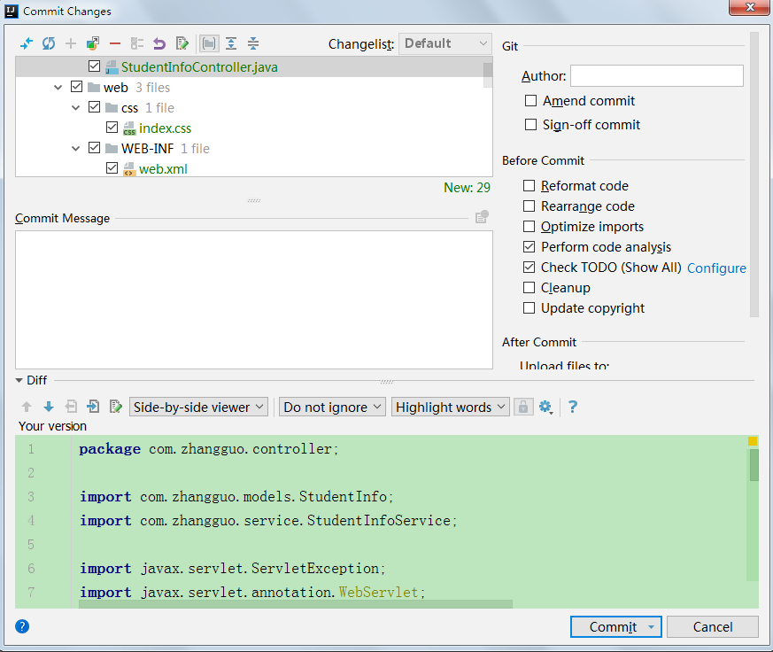Viewport: 773px width, 652px height.
Task: Go to next difference in Diff toolbar
Action: (49, 407)
